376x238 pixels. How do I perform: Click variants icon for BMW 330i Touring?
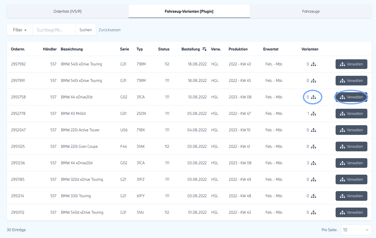click(314, 196)
